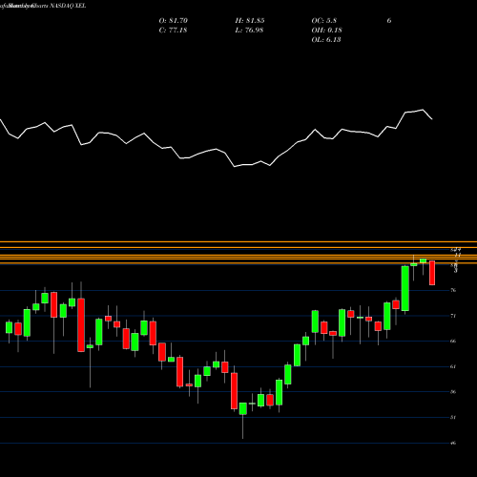Click the low price value L: 76.98
Viewport: 477px width, 477px height.
click(x=249, y=31)
